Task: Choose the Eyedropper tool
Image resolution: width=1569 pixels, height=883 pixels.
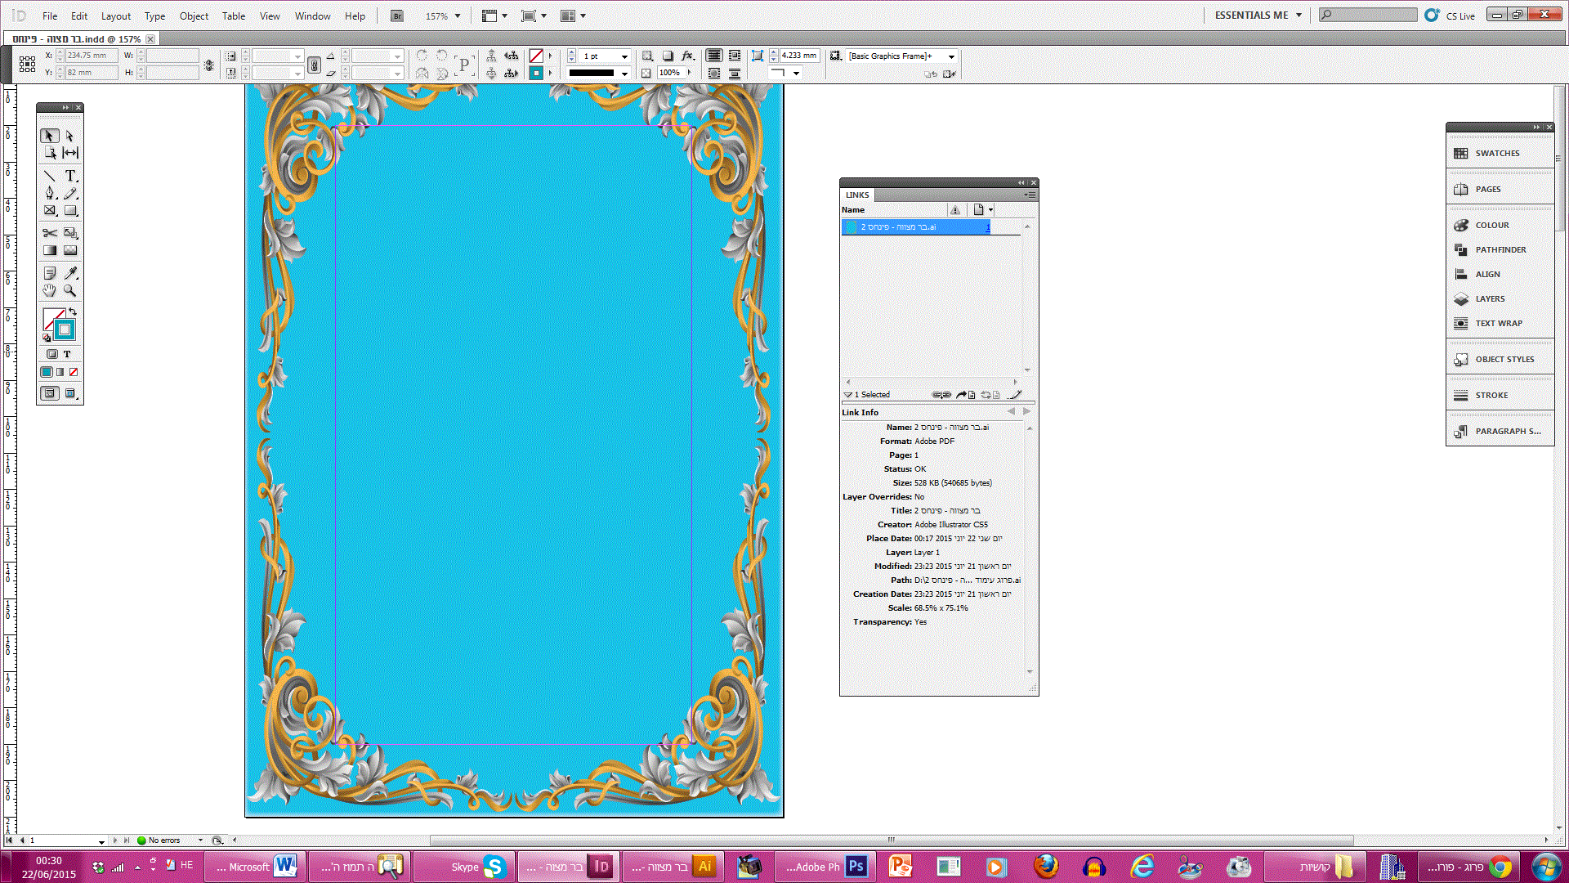Action: (x=71, y=273)
